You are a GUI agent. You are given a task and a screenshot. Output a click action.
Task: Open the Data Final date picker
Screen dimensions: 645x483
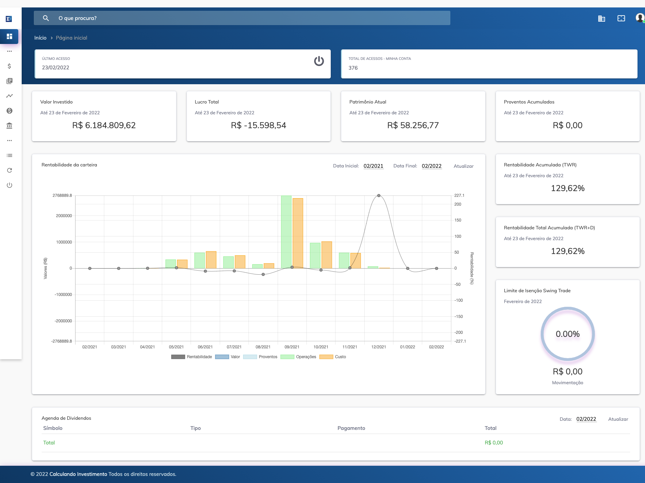tap(432, 166)
